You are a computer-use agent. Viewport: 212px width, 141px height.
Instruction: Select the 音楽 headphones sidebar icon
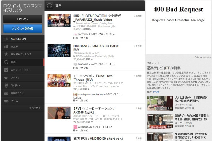pyautogui.click(x=6, y=62)
